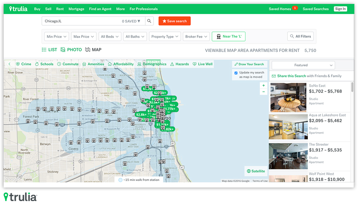The height and width of the screenshot is (205, 358).
Task: Show Commute map overlay
Action: (68, 64)
